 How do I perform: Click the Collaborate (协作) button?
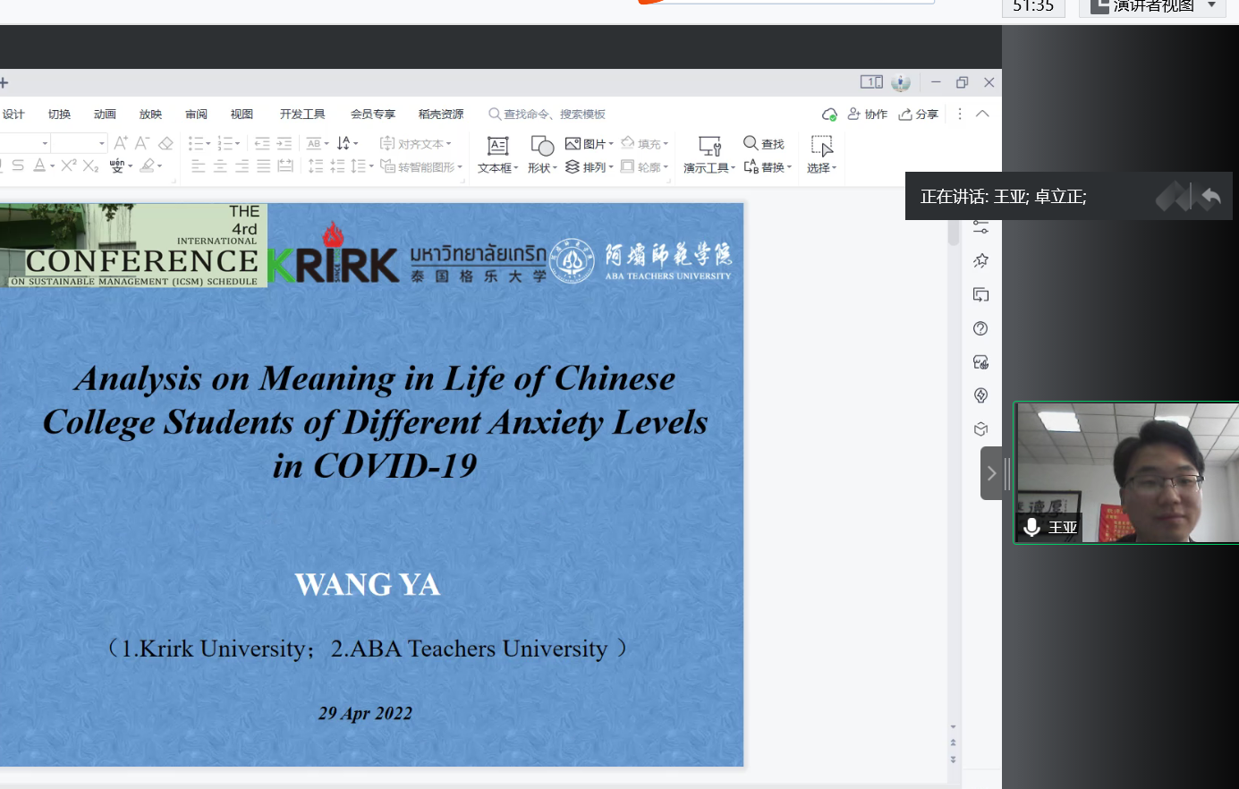coord(868,115)
